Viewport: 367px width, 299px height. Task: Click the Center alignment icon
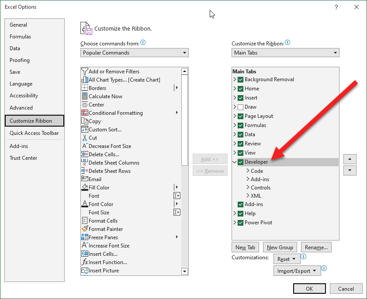click(84, 104)
